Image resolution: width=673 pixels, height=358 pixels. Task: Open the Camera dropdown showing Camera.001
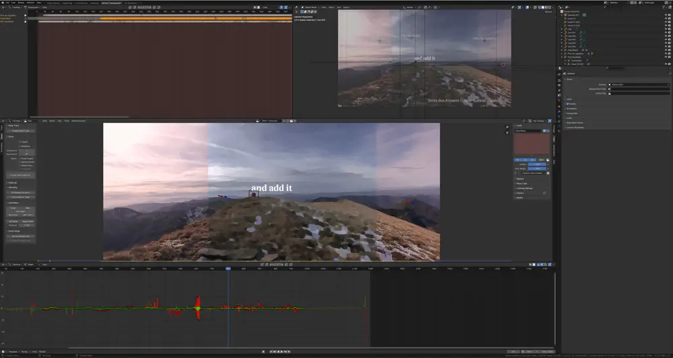(x=639, y=85)
